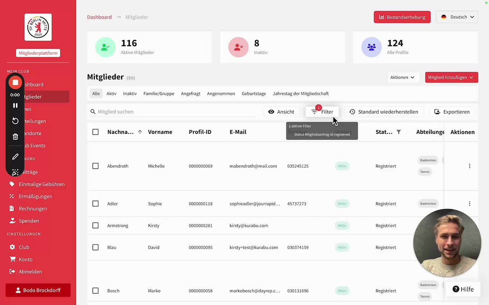This screenshot has width=489, height=305.
Task: Click email markobosch@dayrep.c…
Action: point(255,291)
